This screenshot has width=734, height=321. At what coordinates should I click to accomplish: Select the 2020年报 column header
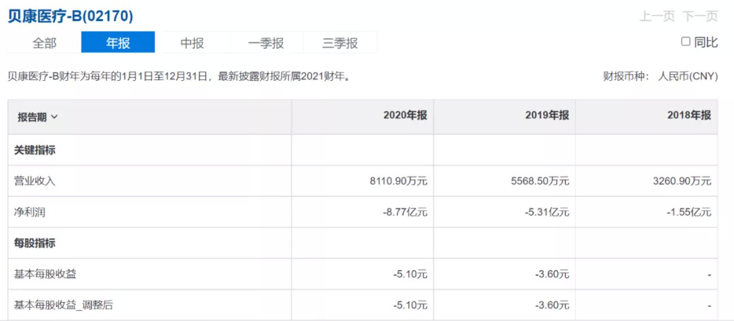click(x=405, y=116)
